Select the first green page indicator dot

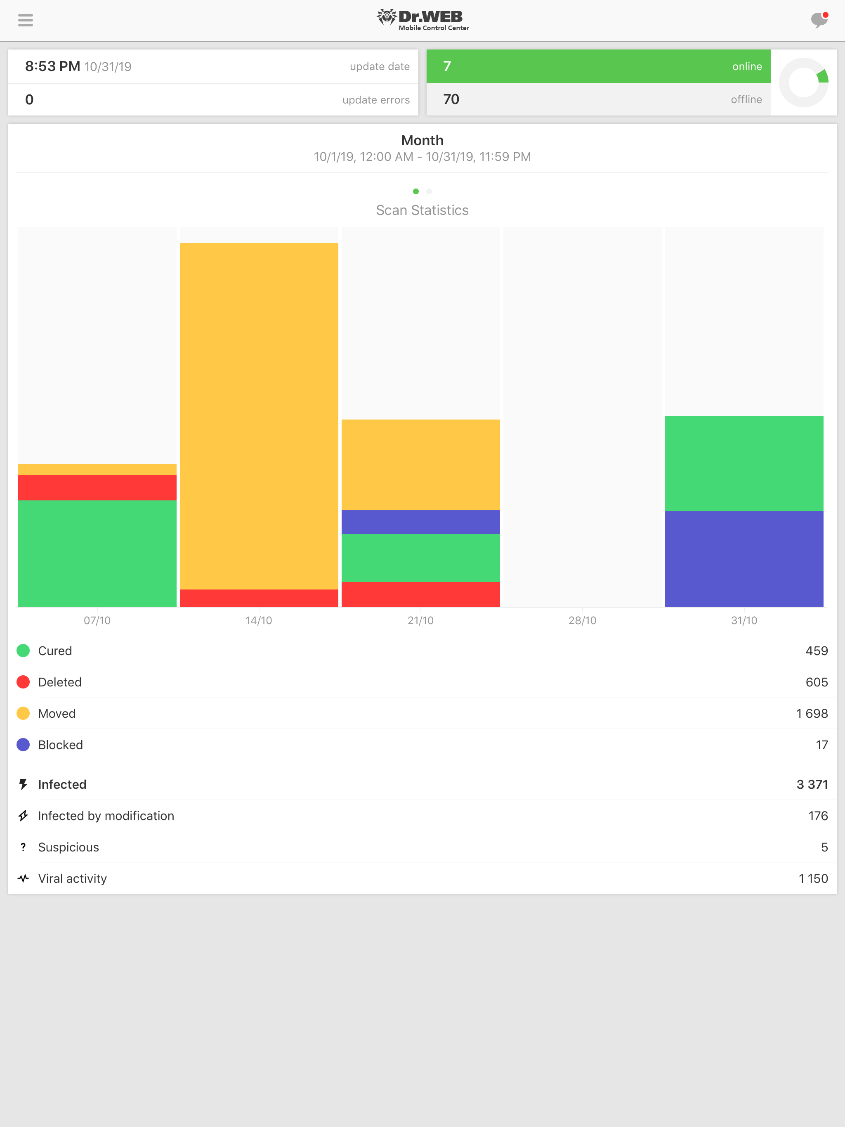click(416, 191)
